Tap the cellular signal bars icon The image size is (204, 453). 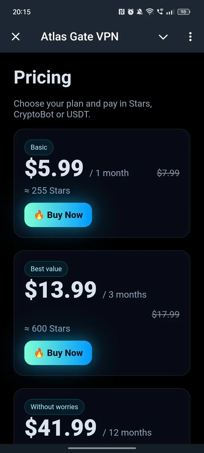click(x=170, y=12)
